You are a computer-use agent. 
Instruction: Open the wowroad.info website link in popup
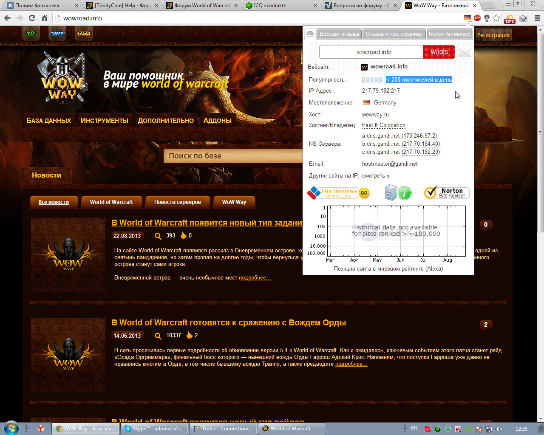(389, 67)
